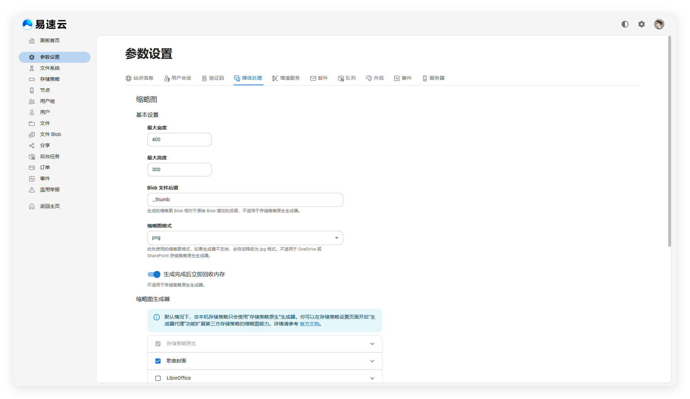This screenshot has height=399, width=690.
Task: Toggle 生成完成后立即回收内存 switch
Action: (x=154, y=274)
